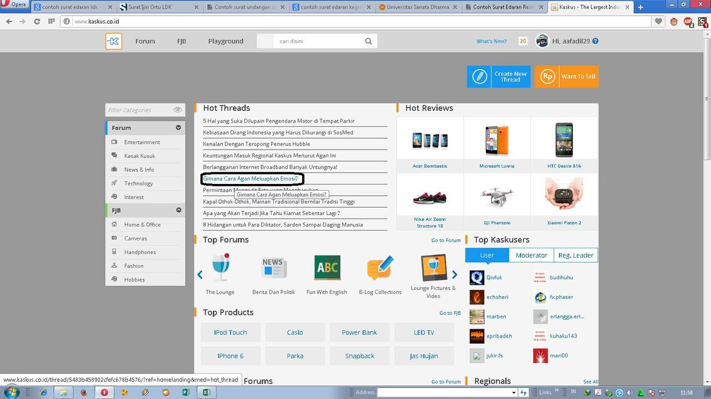Screen dimensions: 711x399
Task: Select the User tab in Top Kaskusers
Action: [487, 255]
